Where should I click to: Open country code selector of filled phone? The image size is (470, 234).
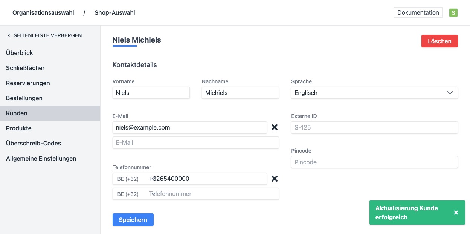pos(130,179)
